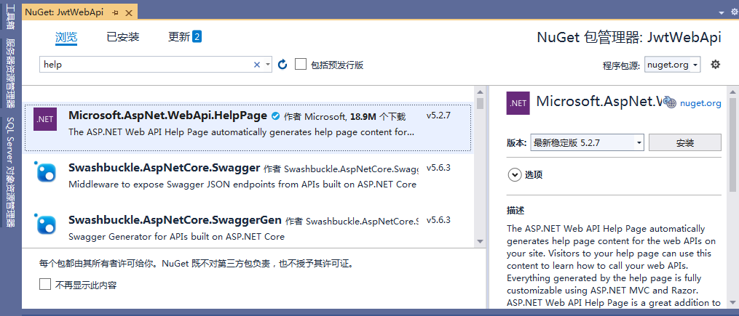
Task: Open the document tab list dropdown arrow
Action: pos(721,12)
